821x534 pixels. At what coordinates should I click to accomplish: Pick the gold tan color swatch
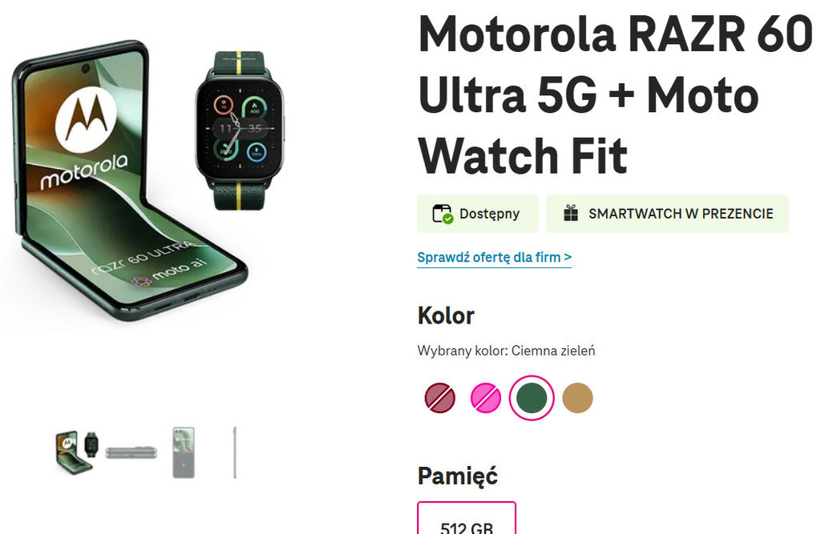tap(577, 397)
